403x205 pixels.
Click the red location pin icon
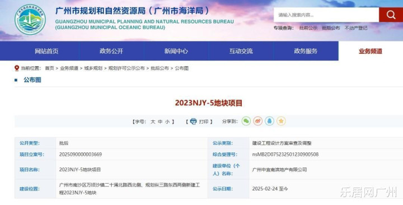coord(17,68)
